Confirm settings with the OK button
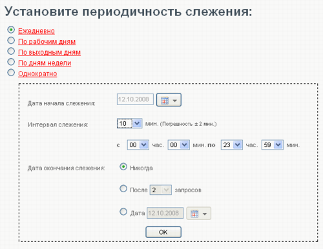Screen dimensions: 323x249 tap(163, 232)
